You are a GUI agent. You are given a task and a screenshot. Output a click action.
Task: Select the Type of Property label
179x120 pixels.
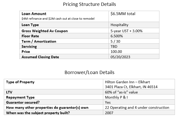[x=20, y=82]
